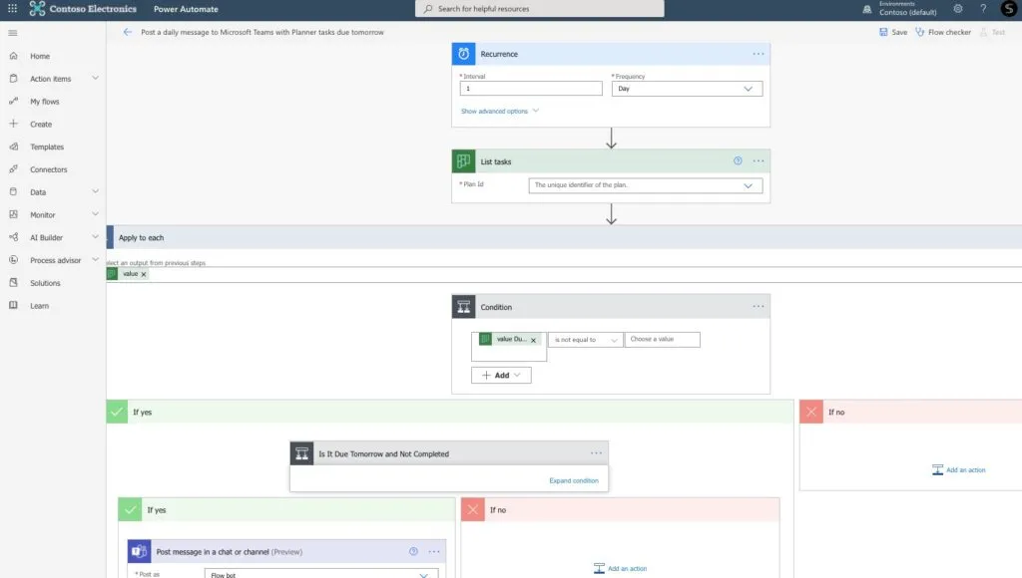
Task: Open Solutions in sidebar
Action: pos(45,283)
